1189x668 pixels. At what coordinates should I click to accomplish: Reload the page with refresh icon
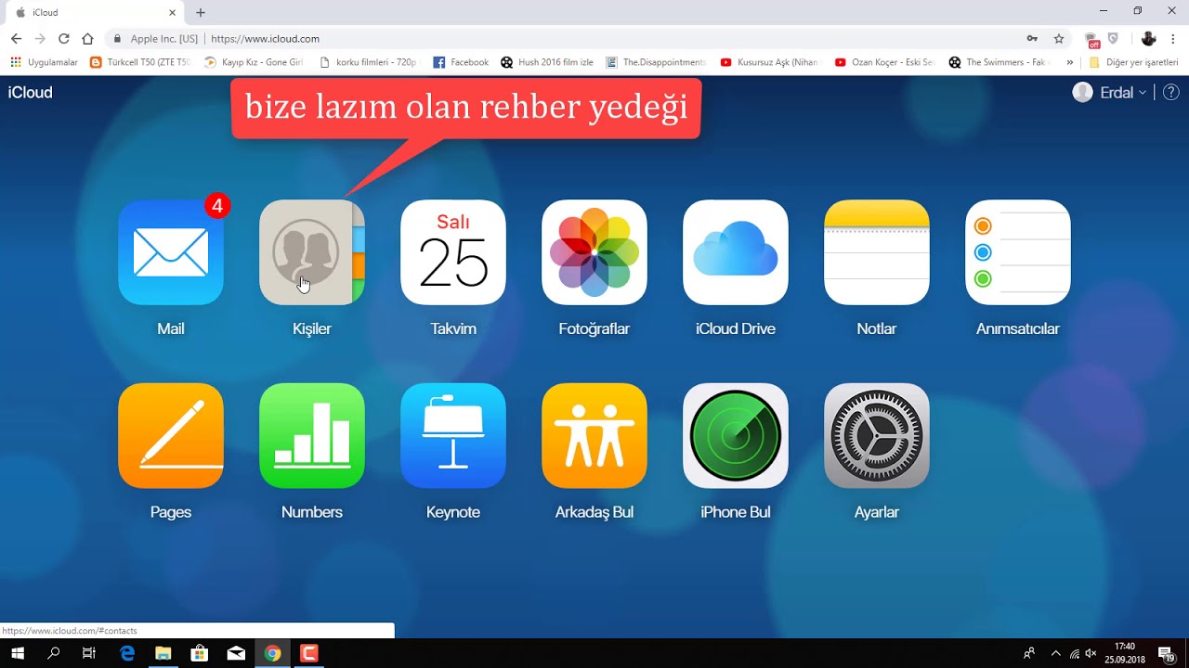pyautogui.click(x=64, y=39)
